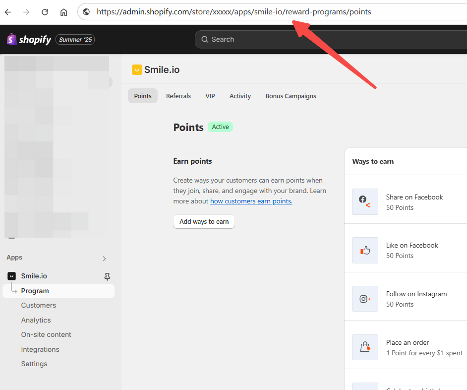Click the site info globe icon

click(x=86, y=12)
